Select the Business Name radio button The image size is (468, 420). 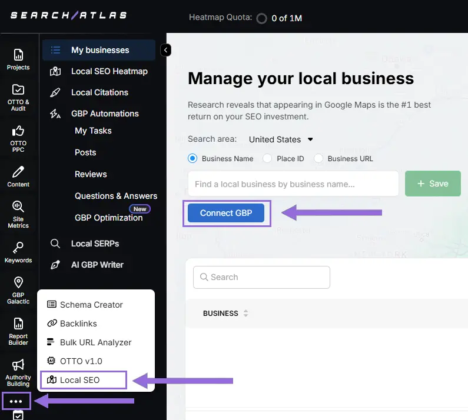[192, 158]
